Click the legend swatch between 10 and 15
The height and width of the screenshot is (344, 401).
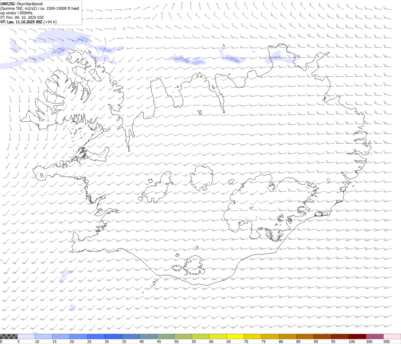tap(44, 337)
